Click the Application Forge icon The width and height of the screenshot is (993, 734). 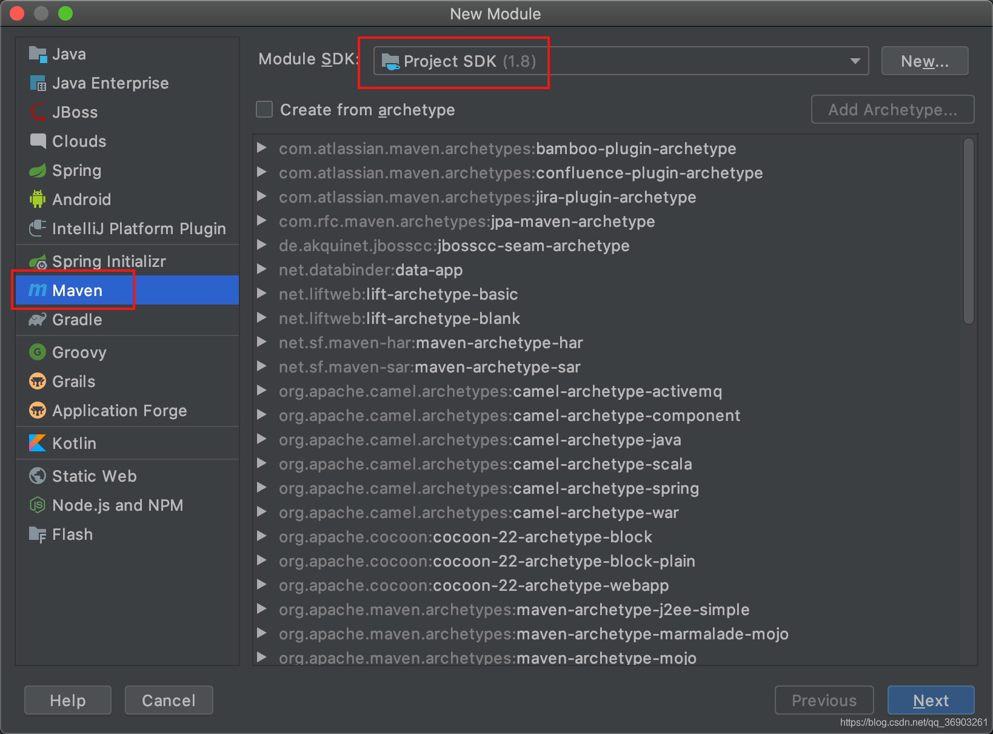(x=38, y=410)
